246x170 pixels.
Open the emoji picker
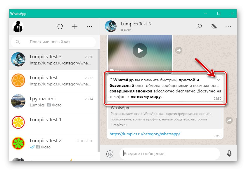point(110,154)
